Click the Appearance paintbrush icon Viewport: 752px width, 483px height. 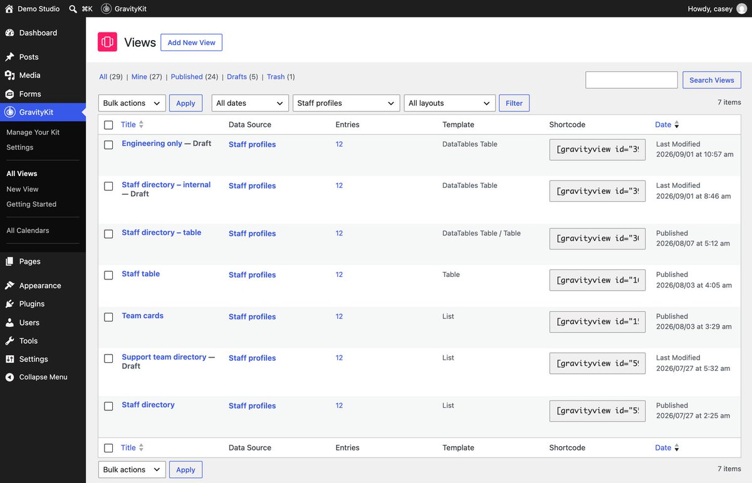pyautogui.click(x=9, y=286)
